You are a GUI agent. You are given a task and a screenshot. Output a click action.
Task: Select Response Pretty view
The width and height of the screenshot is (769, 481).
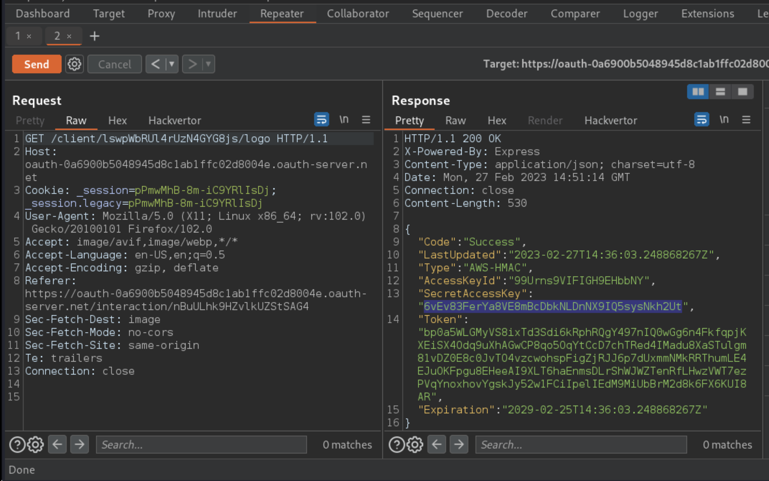[409, 121]
